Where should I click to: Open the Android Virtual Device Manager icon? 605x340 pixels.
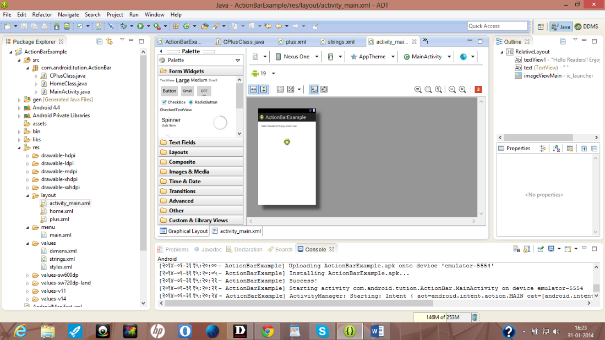click(67, 26)
